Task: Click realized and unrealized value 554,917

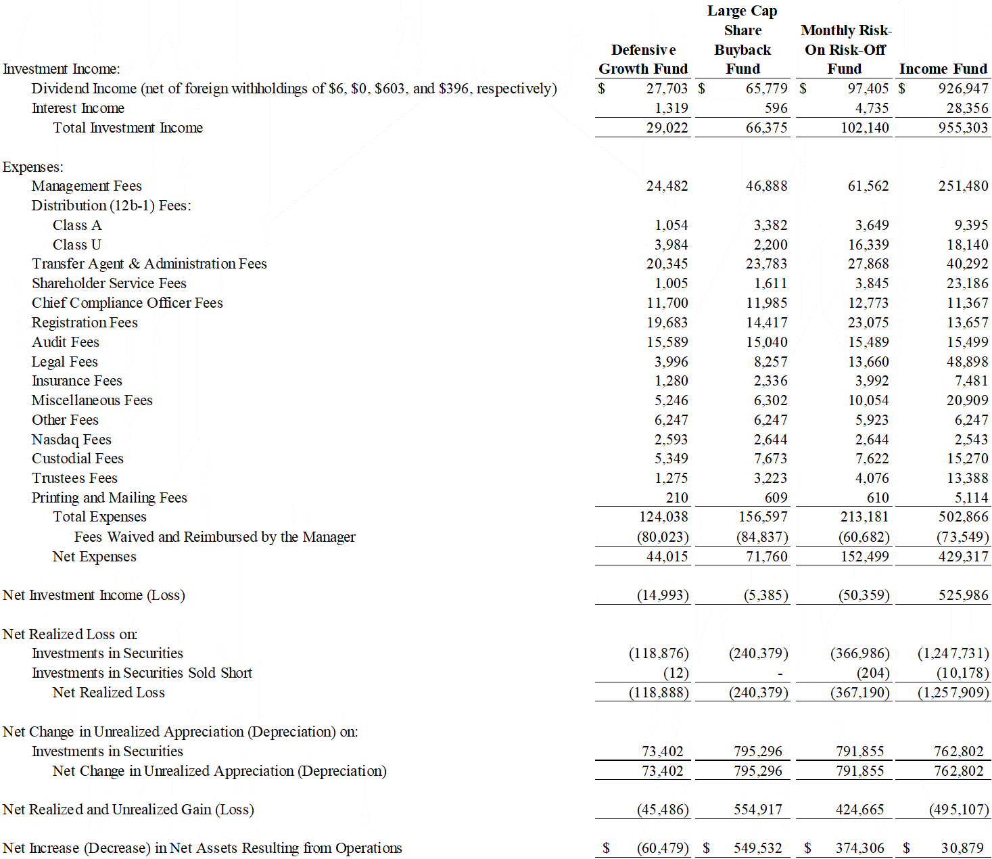Action: (758, 810)
